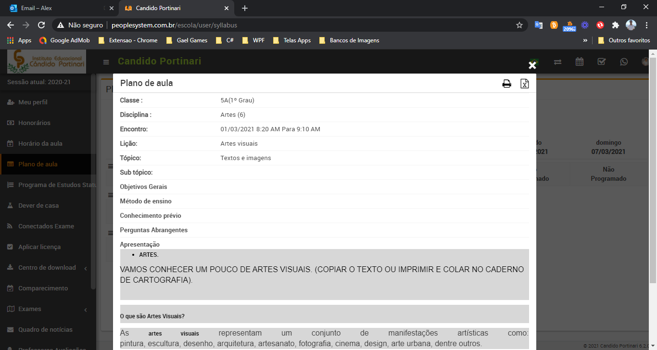Click the swap arrows icon in the header
Screen dimensions: 657x350
pos(557,62)
